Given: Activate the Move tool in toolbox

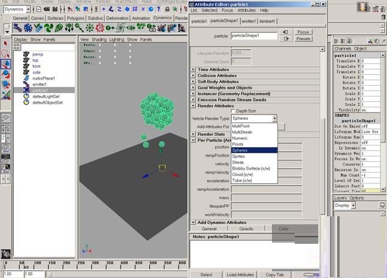Looking at the screenshot, I should (5, 64).
